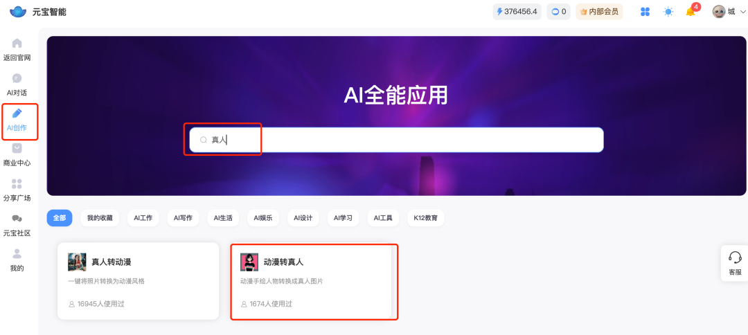This screenshot has width=748, height=335.
Task: Open the 客服 customer service widget
Action: click(x=735, y=264)
